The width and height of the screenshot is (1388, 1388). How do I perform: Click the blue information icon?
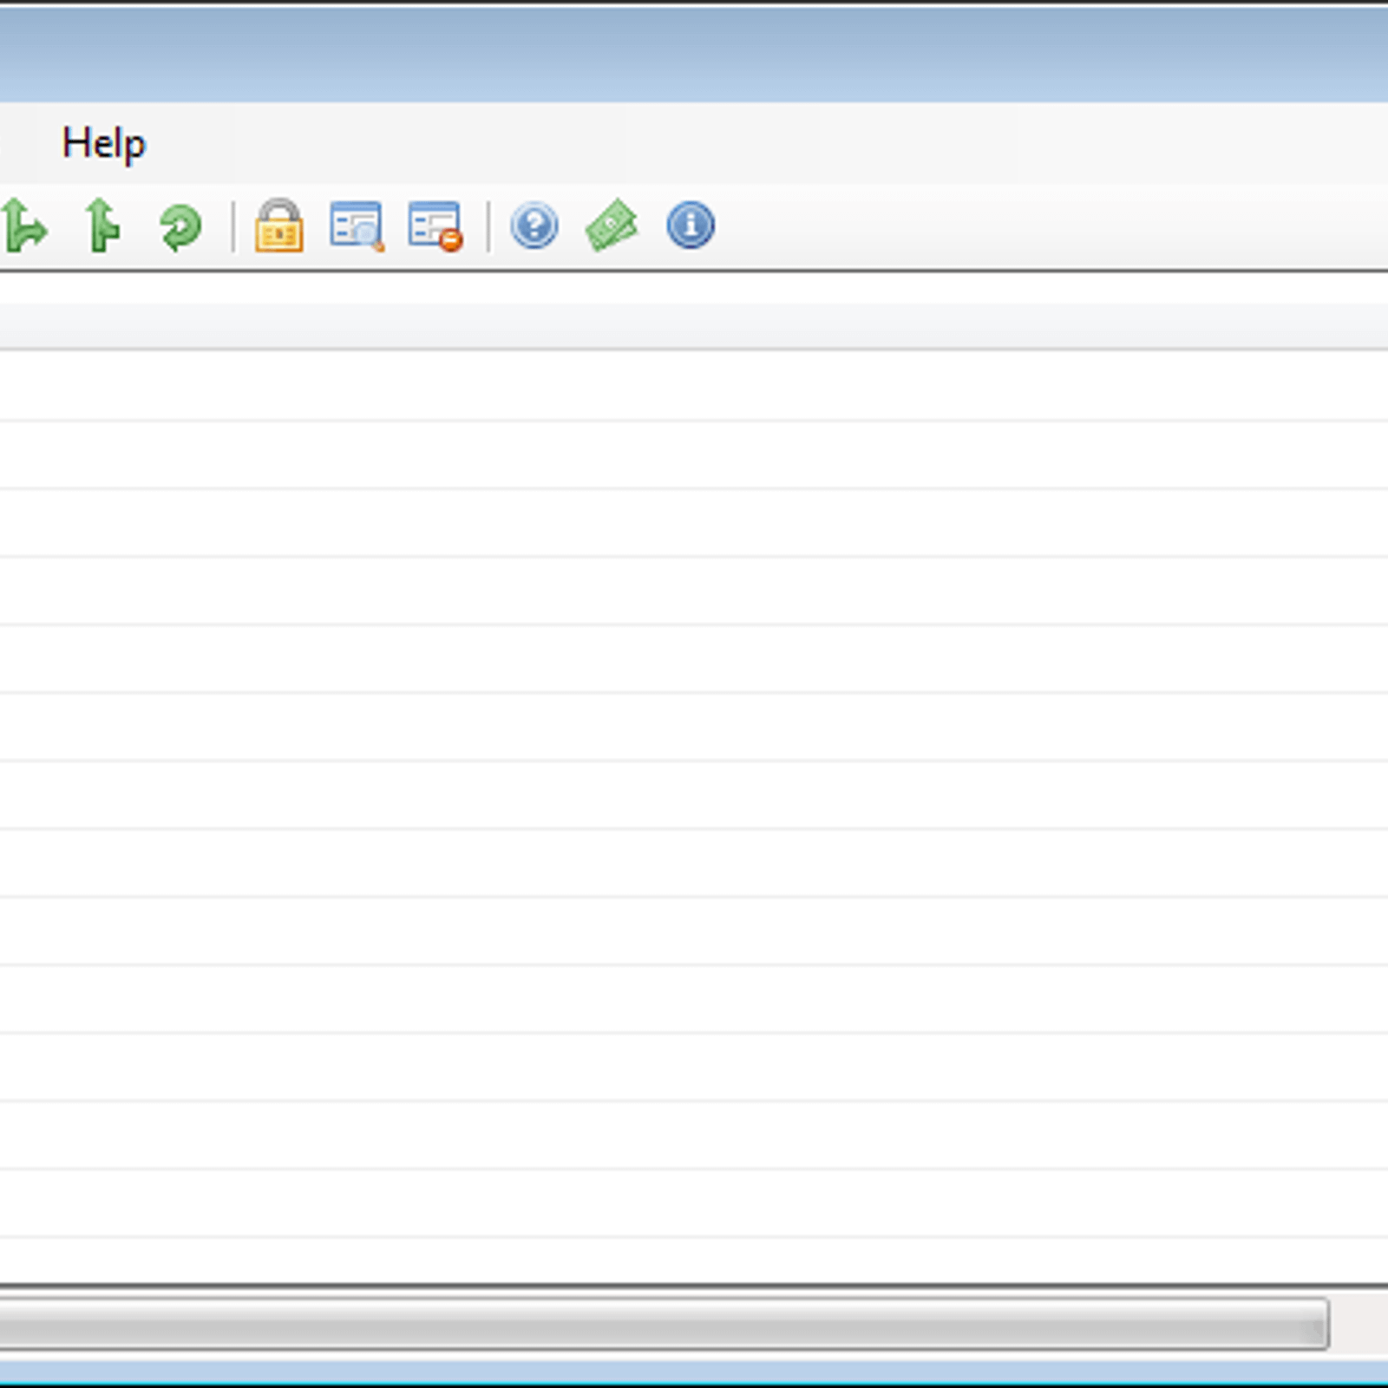click(x=691, y=226)
